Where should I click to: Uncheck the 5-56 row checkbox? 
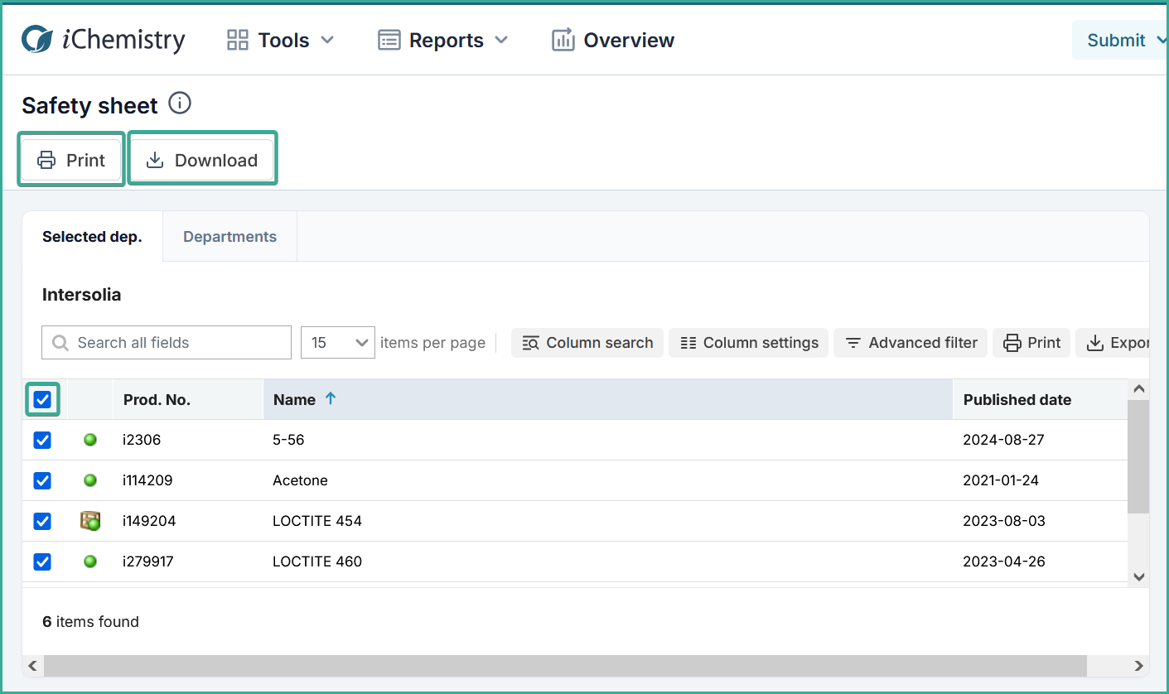(42, 440)
